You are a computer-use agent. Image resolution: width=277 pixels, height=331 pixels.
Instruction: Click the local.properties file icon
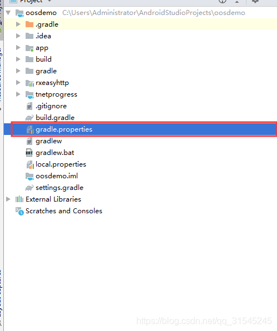30,164
